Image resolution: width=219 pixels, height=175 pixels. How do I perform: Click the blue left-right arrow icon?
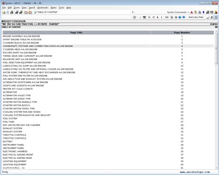coord(184,17)
